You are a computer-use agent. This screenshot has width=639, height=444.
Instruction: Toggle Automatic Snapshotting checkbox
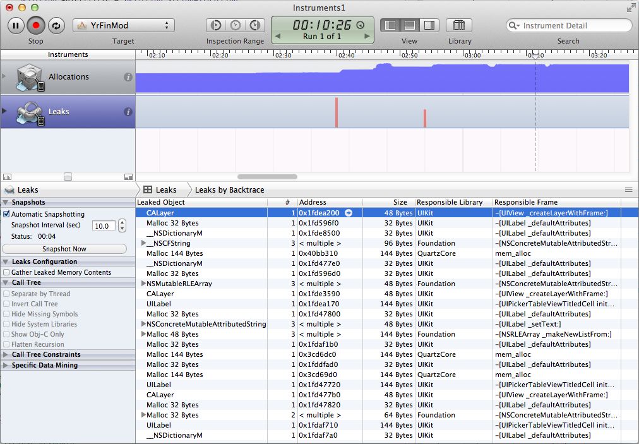pyautogui.click(x=6, y=214)
